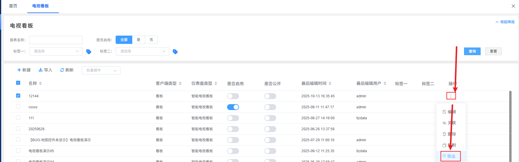The height and width of the screenshot is (162, 519).
Task: Click the blue tag icon beside 标签二
Action: [175, 52]
